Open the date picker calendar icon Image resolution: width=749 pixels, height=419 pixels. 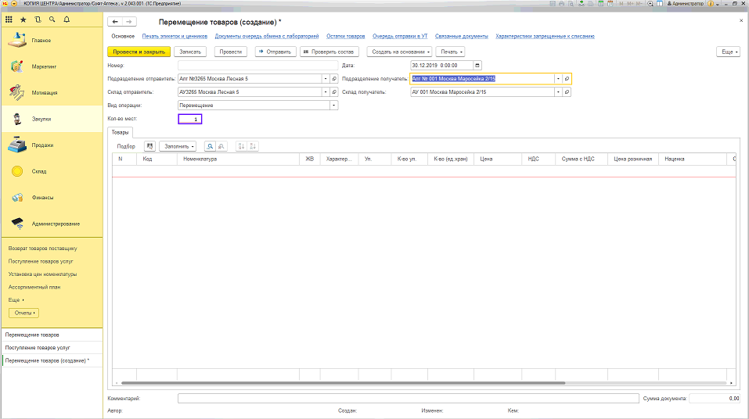477,65
